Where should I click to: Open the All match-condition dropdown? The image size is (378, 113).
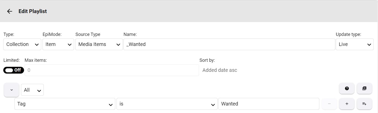coord(32,90)
